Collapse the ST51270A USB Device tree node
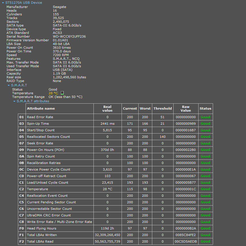 point(3,3)
